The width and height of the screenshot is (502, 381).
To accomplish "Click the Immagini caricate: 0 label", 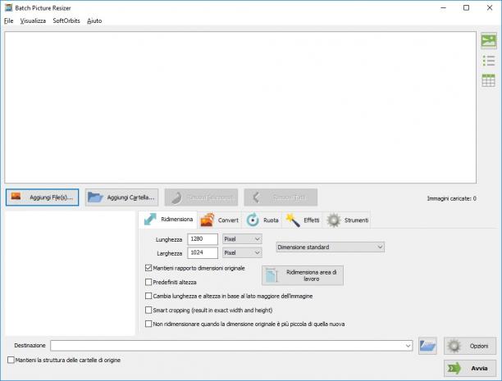I will [x=451, y=198].
